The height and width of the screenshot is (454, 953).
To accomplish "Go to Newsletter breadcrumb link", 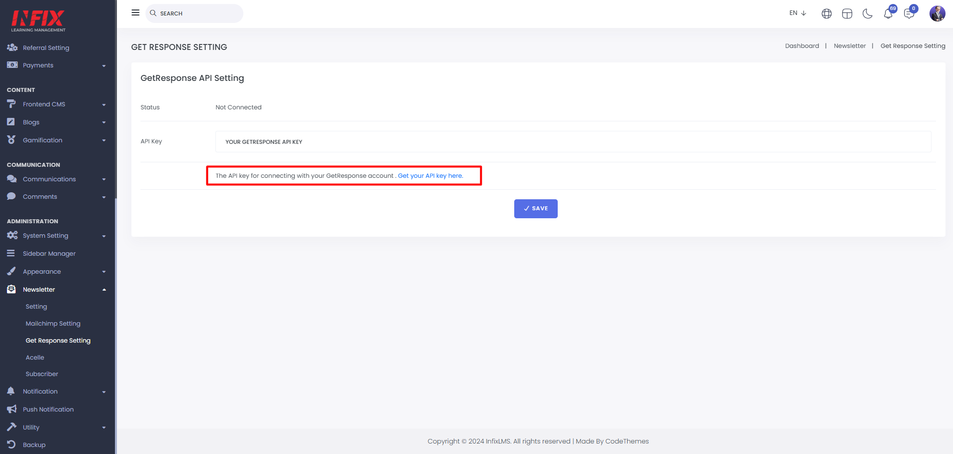I will (x=850, y=46).
